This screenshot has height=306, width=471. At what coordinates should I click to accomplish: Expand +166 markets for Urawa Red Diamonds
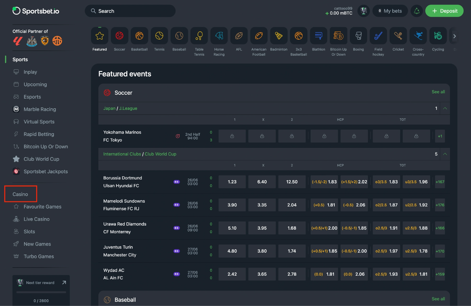[x=440, y=228]
